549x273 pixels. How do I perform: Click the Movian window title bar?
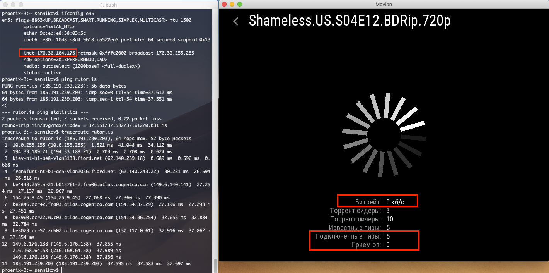coord(384,4)
